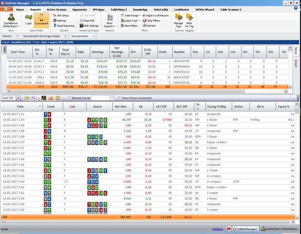
Task: Open Filter for Tag tool
Action: coord(189,21)
